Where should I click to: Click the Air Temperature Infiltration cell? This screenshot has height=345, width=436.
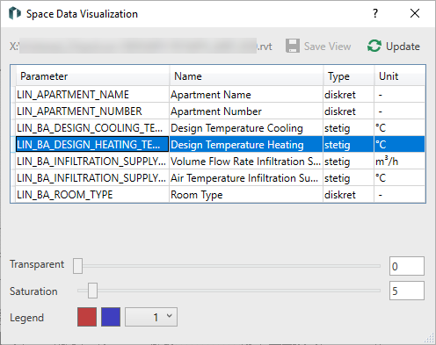(246, 178)
